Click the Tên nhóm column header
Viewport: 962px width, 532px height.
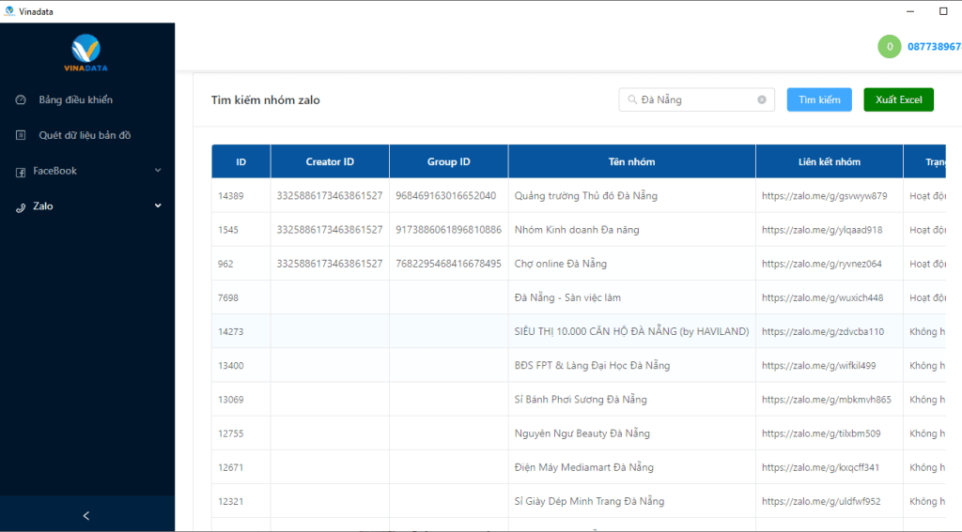(631, 161)
